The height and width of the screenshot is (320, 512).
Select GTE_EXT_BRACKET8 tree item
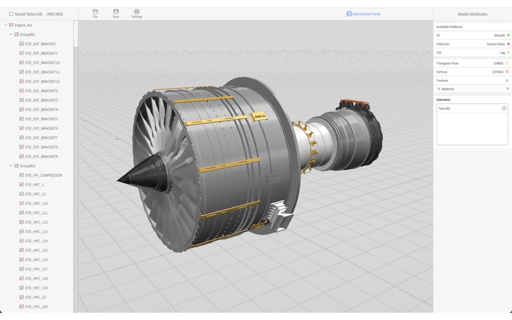tap(41, 147)
